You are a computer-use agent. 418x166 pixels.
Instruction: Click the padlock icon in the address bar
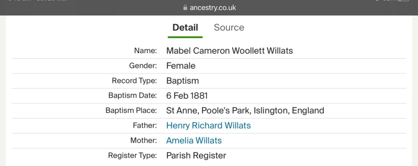(185, 8)
